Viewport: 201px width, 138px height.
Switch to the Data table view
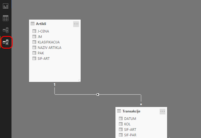pos(6,18)
